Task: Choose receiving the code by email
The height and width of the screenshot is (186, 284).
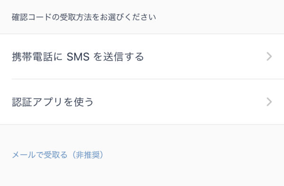Action: (58, 155)
